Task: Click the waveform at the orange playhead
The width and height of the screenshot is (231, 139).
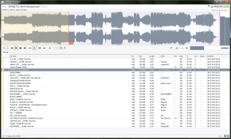Action: (x=69, y=29)
